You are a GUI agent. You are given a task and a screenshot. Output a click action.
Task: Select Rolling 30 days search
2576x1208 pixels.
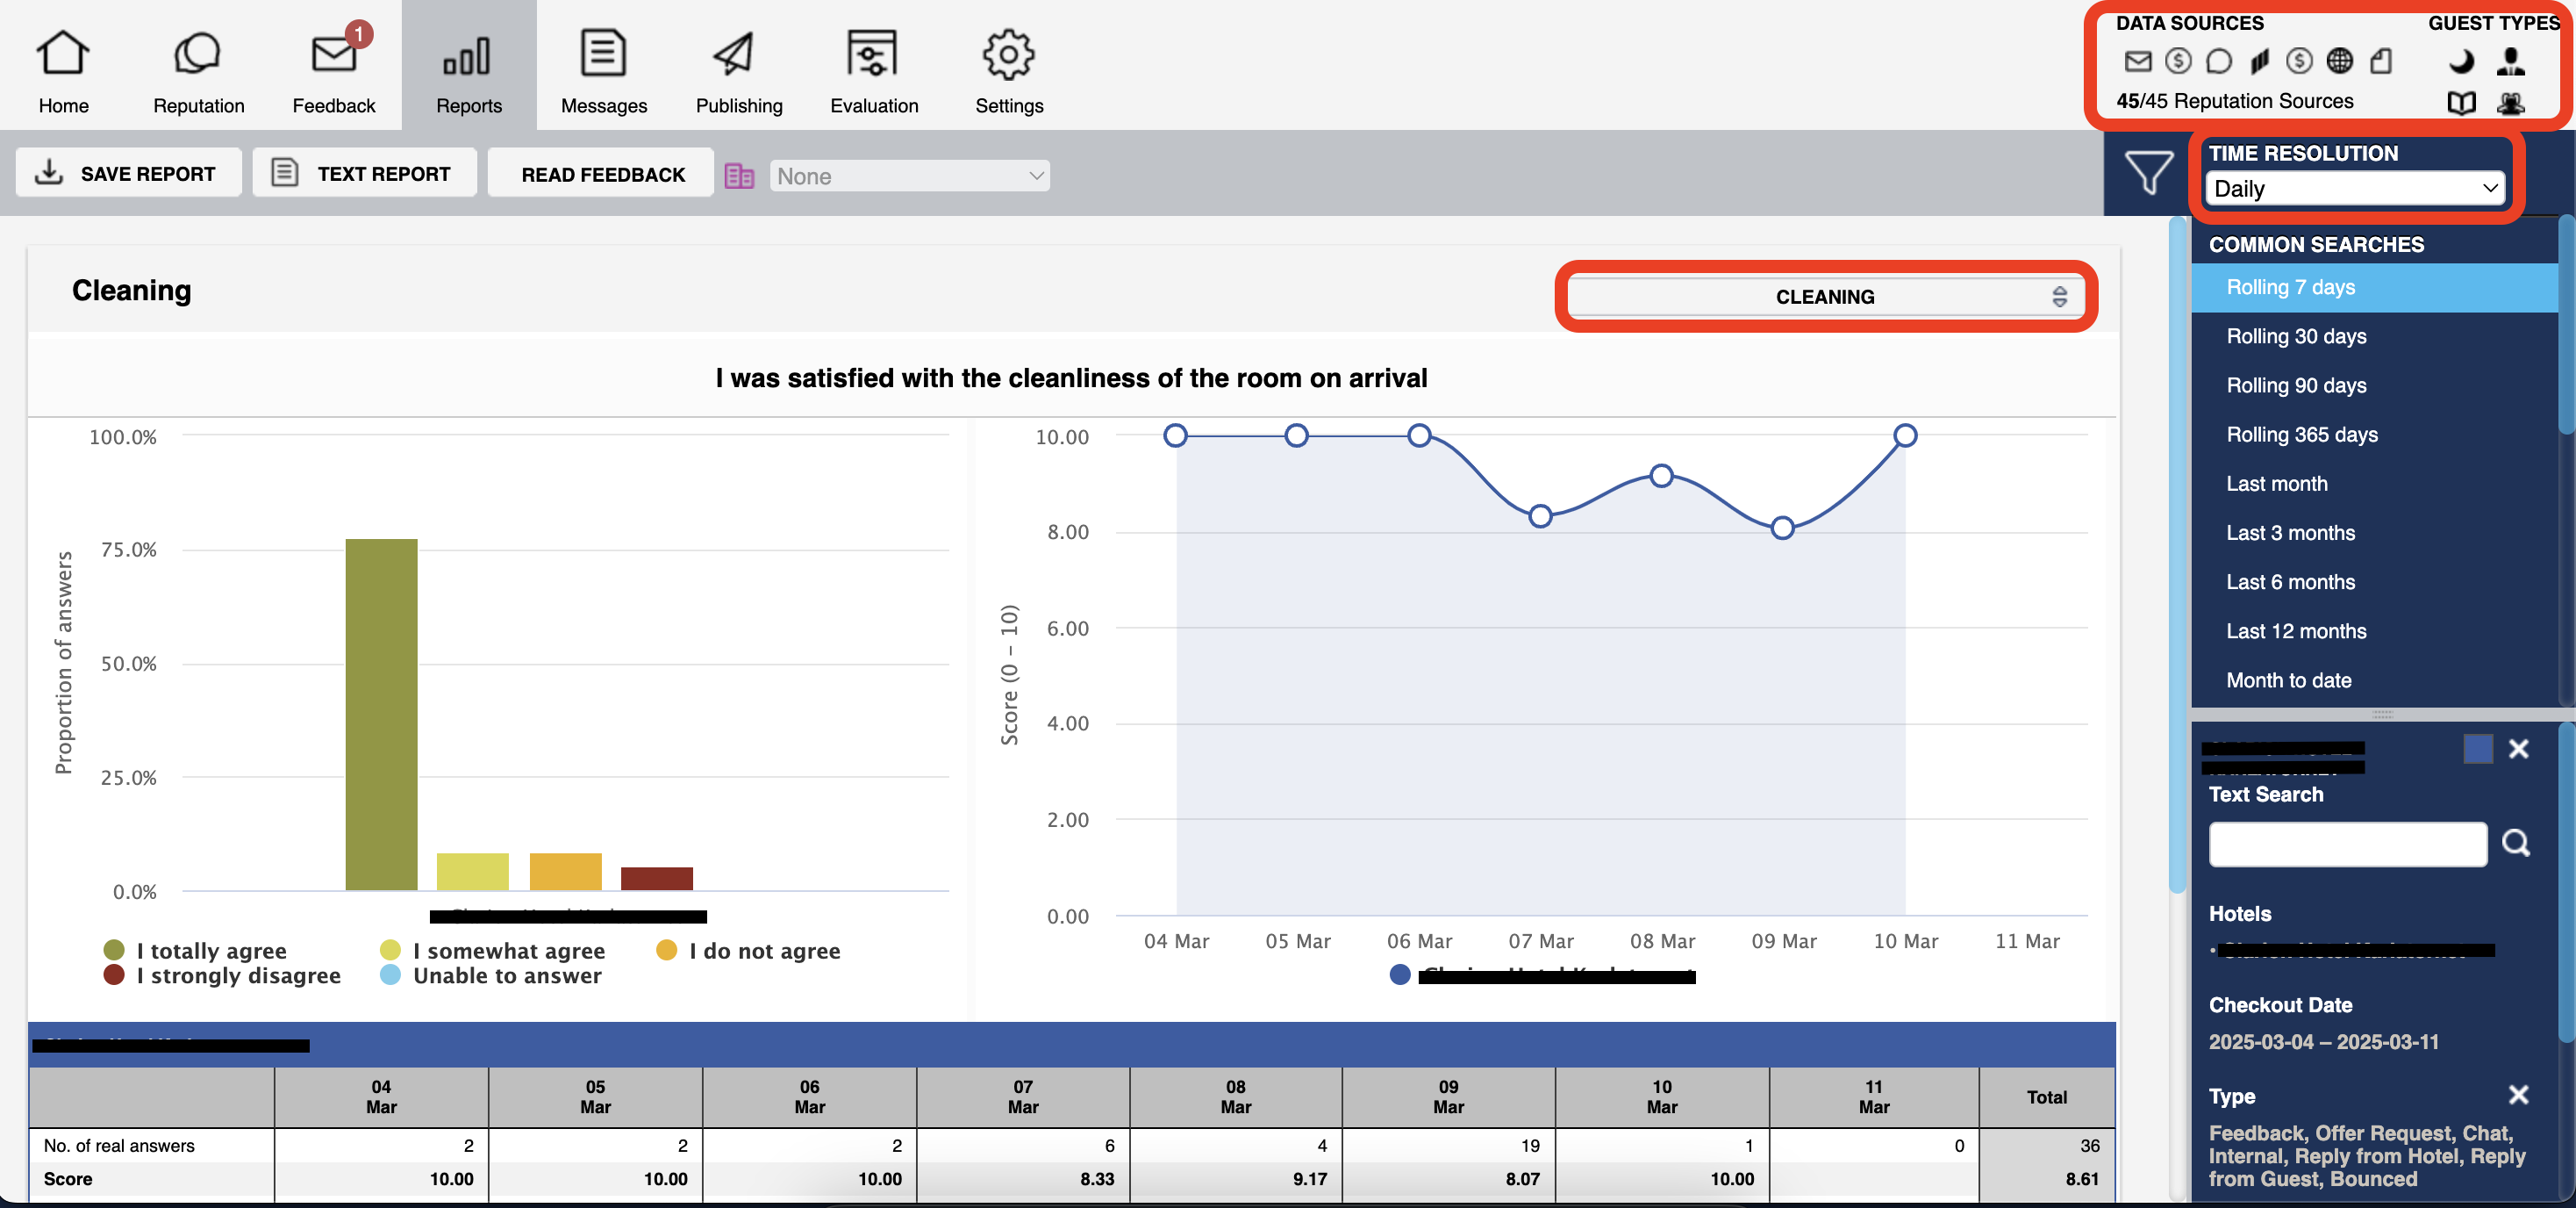(x=2374, y=336)
